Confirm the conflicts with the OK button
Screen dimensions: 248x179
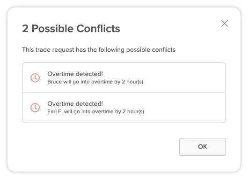(x=203, y=147)
